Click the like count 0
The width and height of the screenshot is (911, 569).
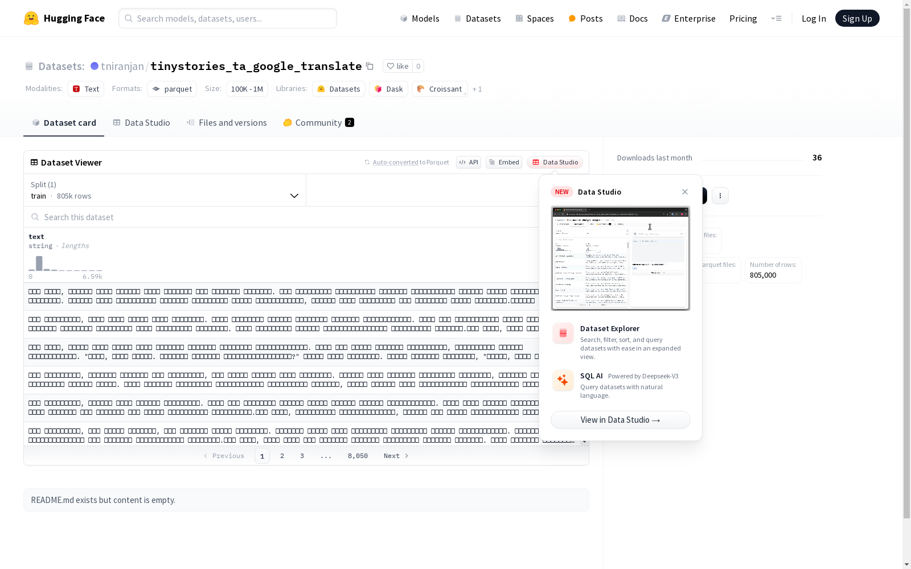[418, 66]
